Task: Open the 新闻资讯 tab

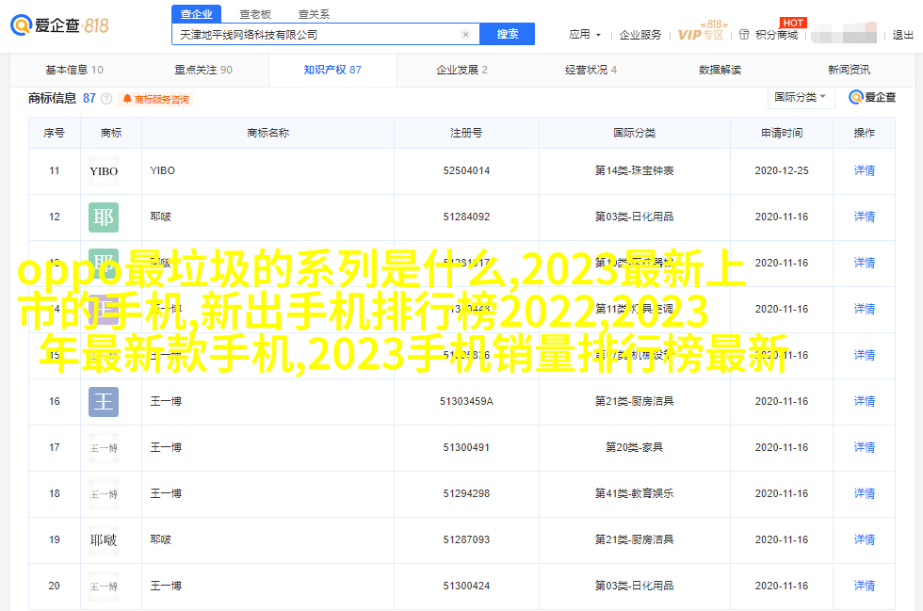Action: click(849, 70)
